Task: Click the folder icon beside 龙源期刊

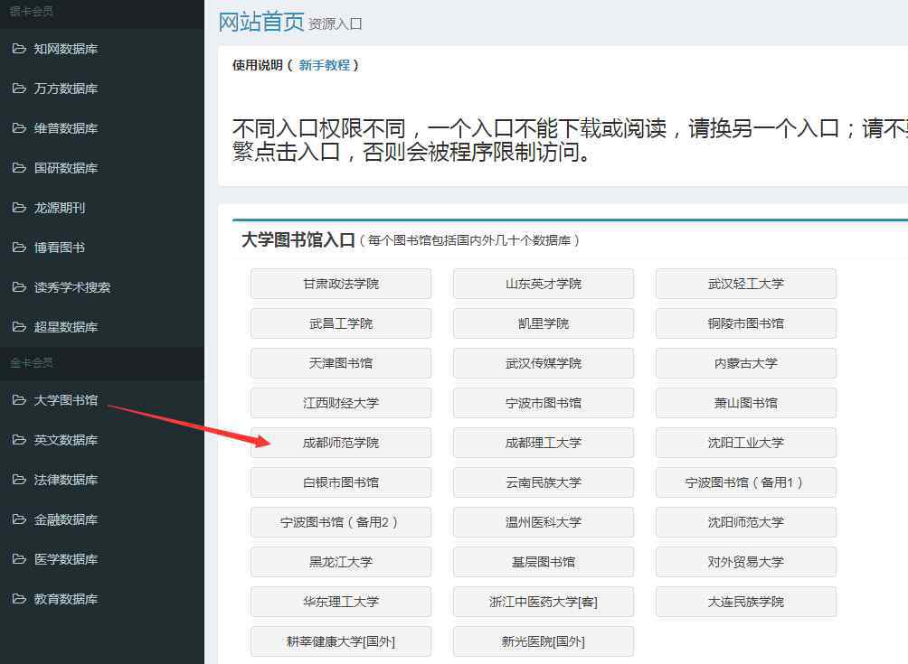Action: [x=19, y=208]
